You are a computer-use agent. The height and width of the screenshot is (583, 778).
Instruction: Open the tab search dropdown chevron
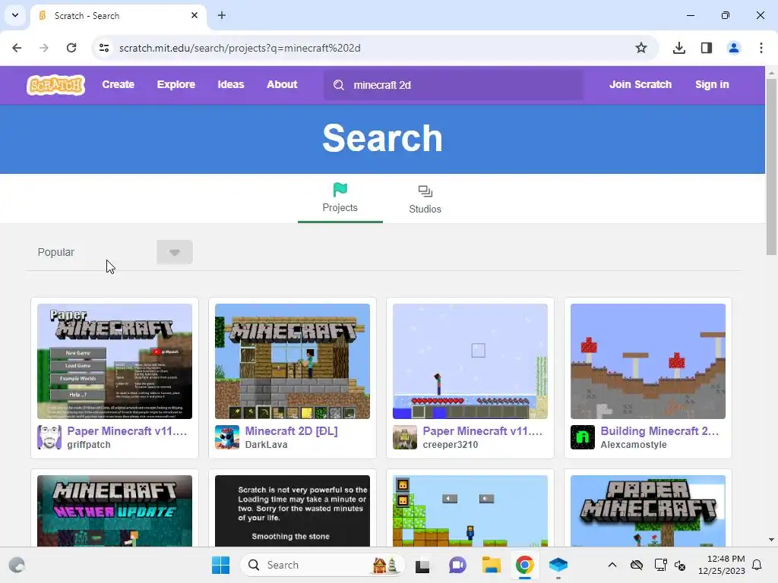pyautogui.click(x=15, y=15)
